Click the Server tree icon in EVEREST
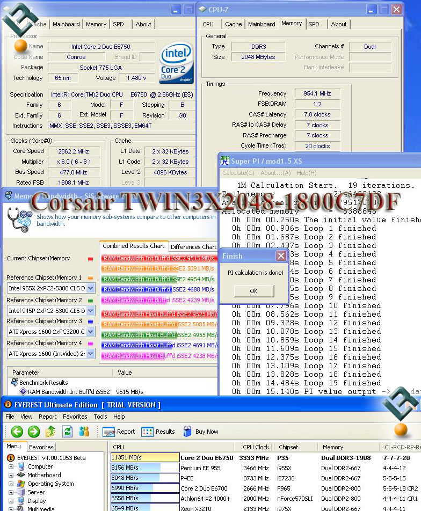The width and height of the screenshot is (421, 511). [x=21, y=492]
